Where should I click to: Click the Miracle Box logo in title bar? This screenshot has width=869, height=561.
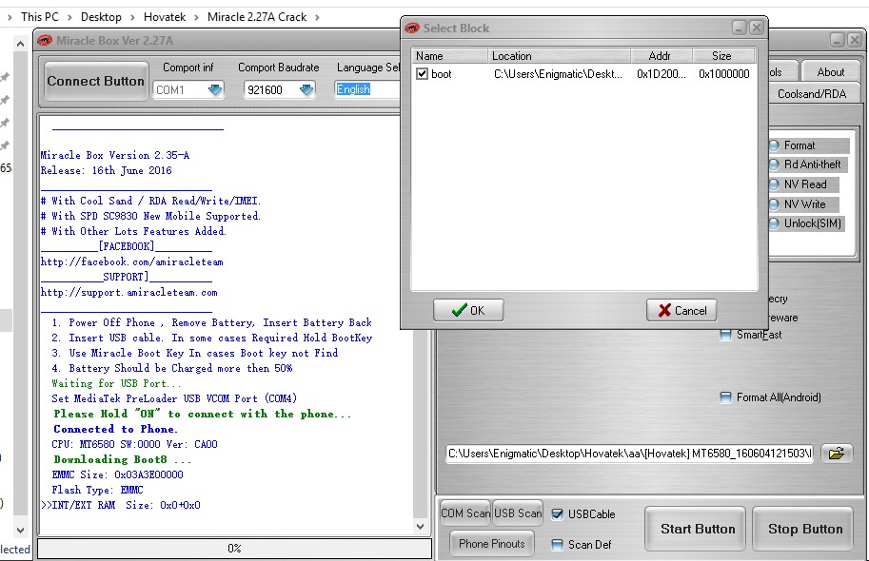44,40
